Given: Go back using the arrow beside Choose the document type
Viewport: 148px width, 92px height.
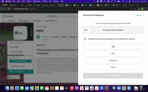Looking at the screenshot, I should pyautogui.click(x=85, y=39).
